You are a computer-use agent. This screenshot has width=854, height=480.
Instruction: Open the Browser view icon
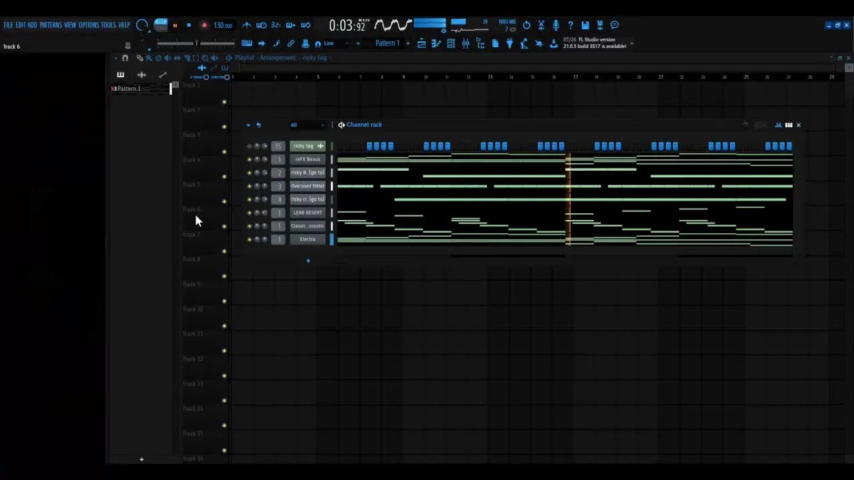tap(480, 43)
